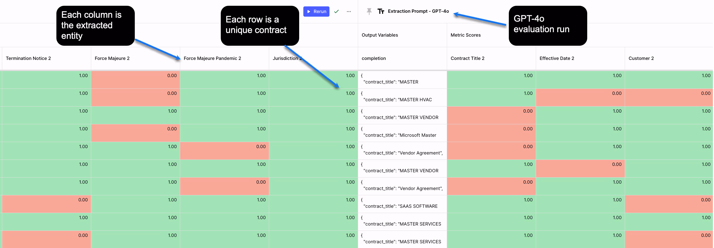Click the text-type icon before Extraction Prompt
This screenshot has width=714, height=248.
coord(381,11)
